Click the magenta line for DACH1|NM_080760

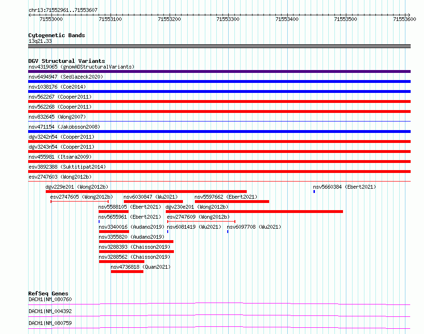[219, 304]
